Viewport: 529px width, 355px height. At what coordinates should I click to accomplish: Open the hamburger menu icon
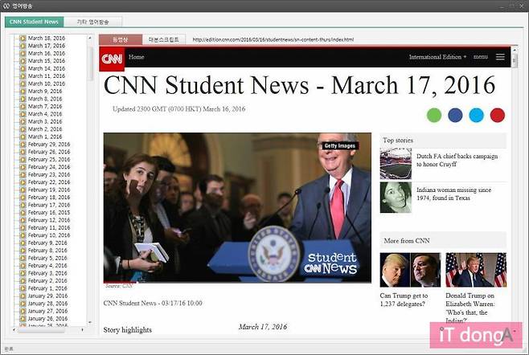[500, 57]
